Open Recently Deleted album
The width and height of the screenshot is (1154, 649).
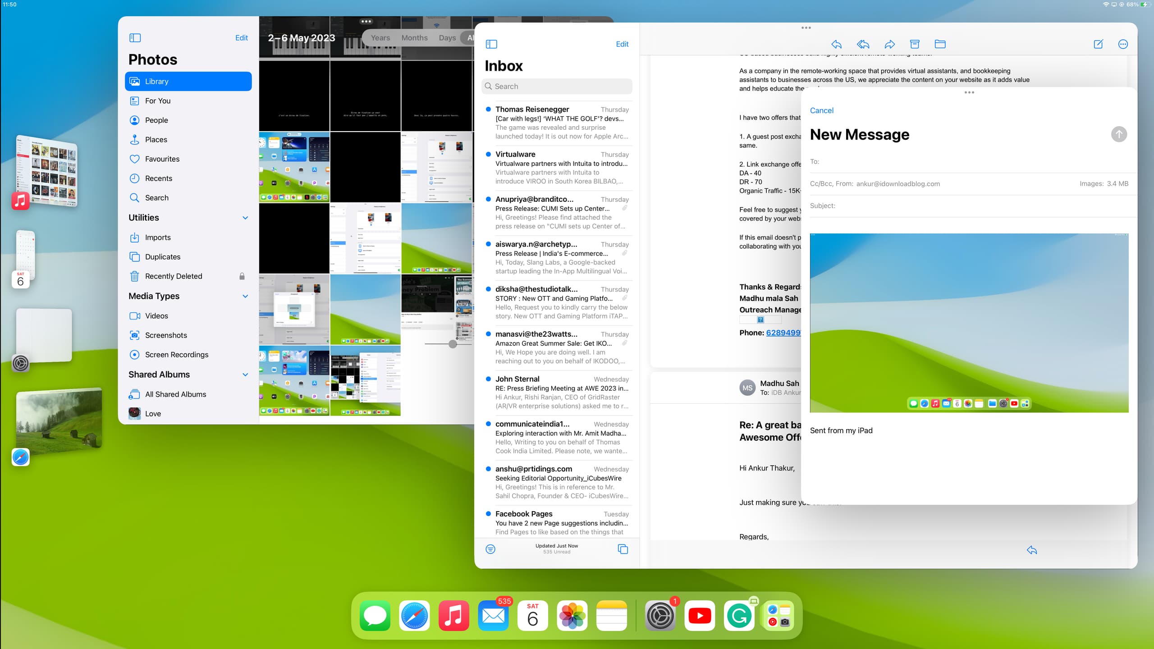pos(188,276)
